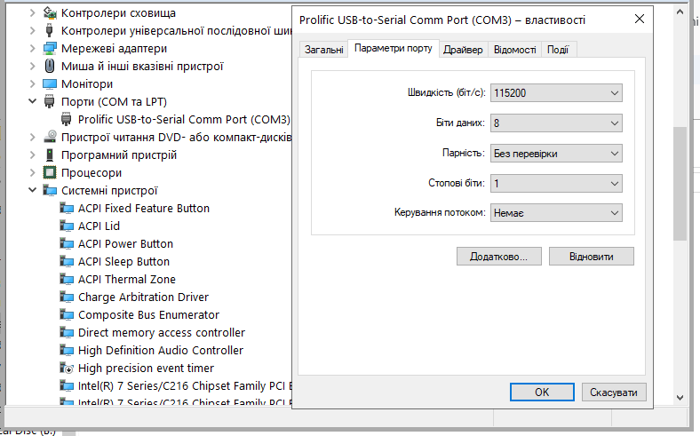The image size is (700, 436).
Task: Select the Параметри порту tab
Action: coord(394,48)
